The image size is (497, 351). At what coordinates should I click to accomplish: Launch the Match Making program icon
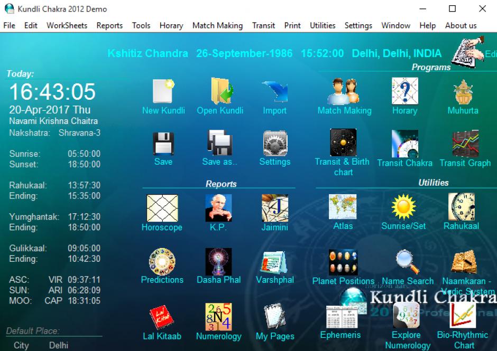(343, 91)
